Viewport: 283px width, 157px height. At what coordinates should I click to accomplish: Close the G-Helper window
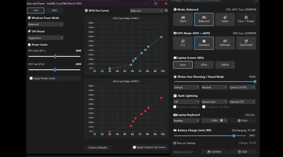[256, 1]
